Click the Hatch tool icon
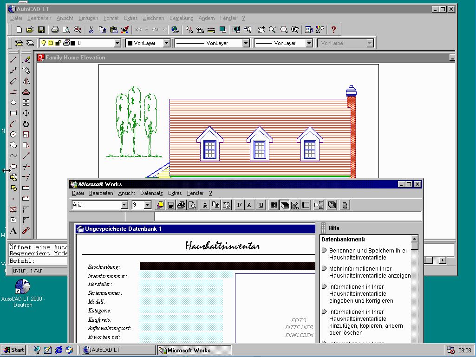The width and height of the screenshot is (476, 357). [13, 209]
